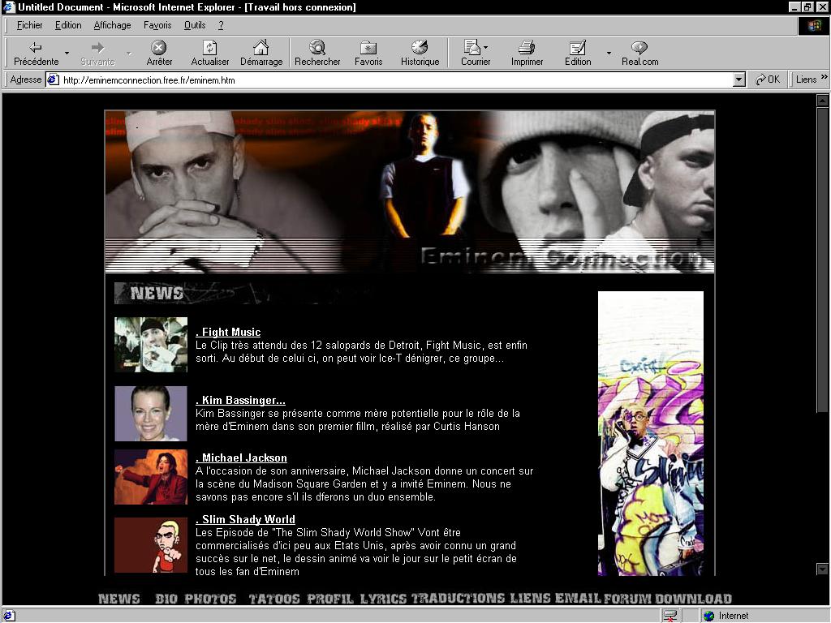Refresh the page with Actualiser
The image size is (831, 623).
(210, 54)
